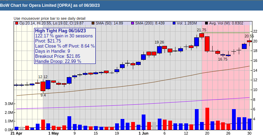Click the red candlestick above the 9.4 label
The height and width of the screenshot is (139, 263).
(x=43, y=86)
